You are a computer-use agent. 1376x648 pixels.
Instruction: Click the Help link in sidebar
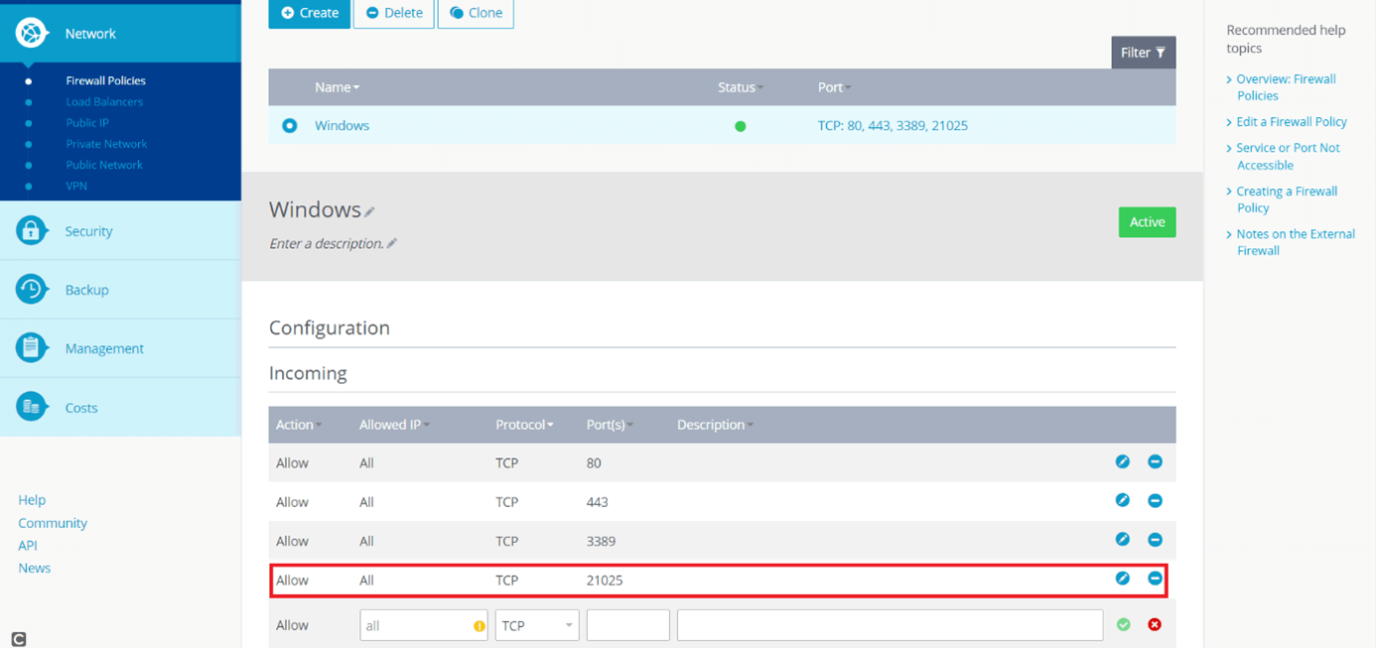tap(32, 500)
